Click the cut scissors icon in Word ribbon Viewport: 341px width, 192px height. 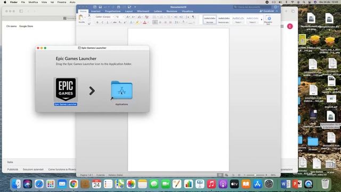(x=89, y=15)
